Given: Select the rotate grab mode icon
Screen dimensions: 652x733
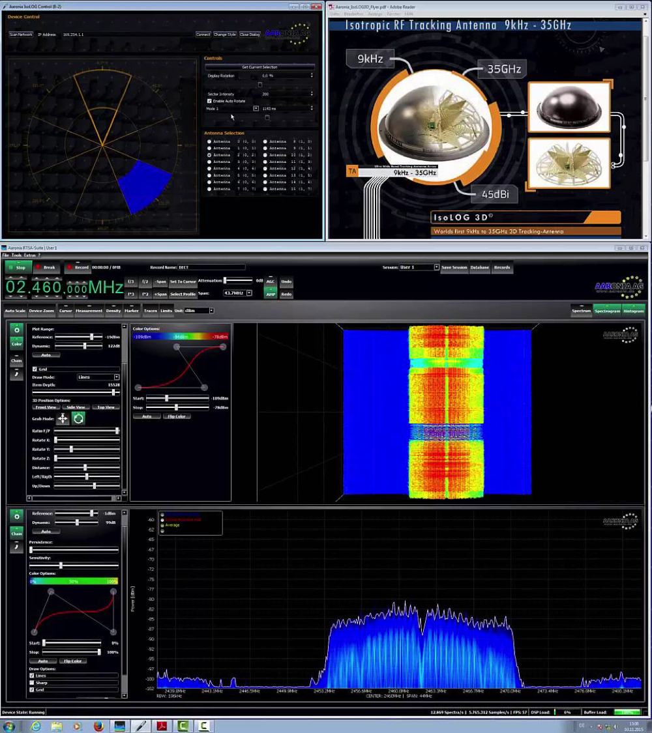Looking at the screenshot, I should tap(79, 418).
